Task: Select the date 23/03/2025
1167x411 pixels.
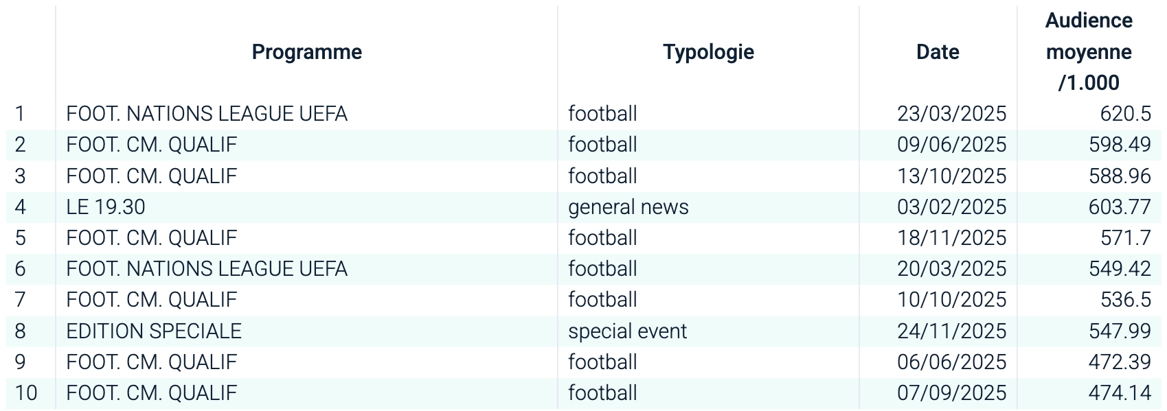Action: click(x=951, y=114)
